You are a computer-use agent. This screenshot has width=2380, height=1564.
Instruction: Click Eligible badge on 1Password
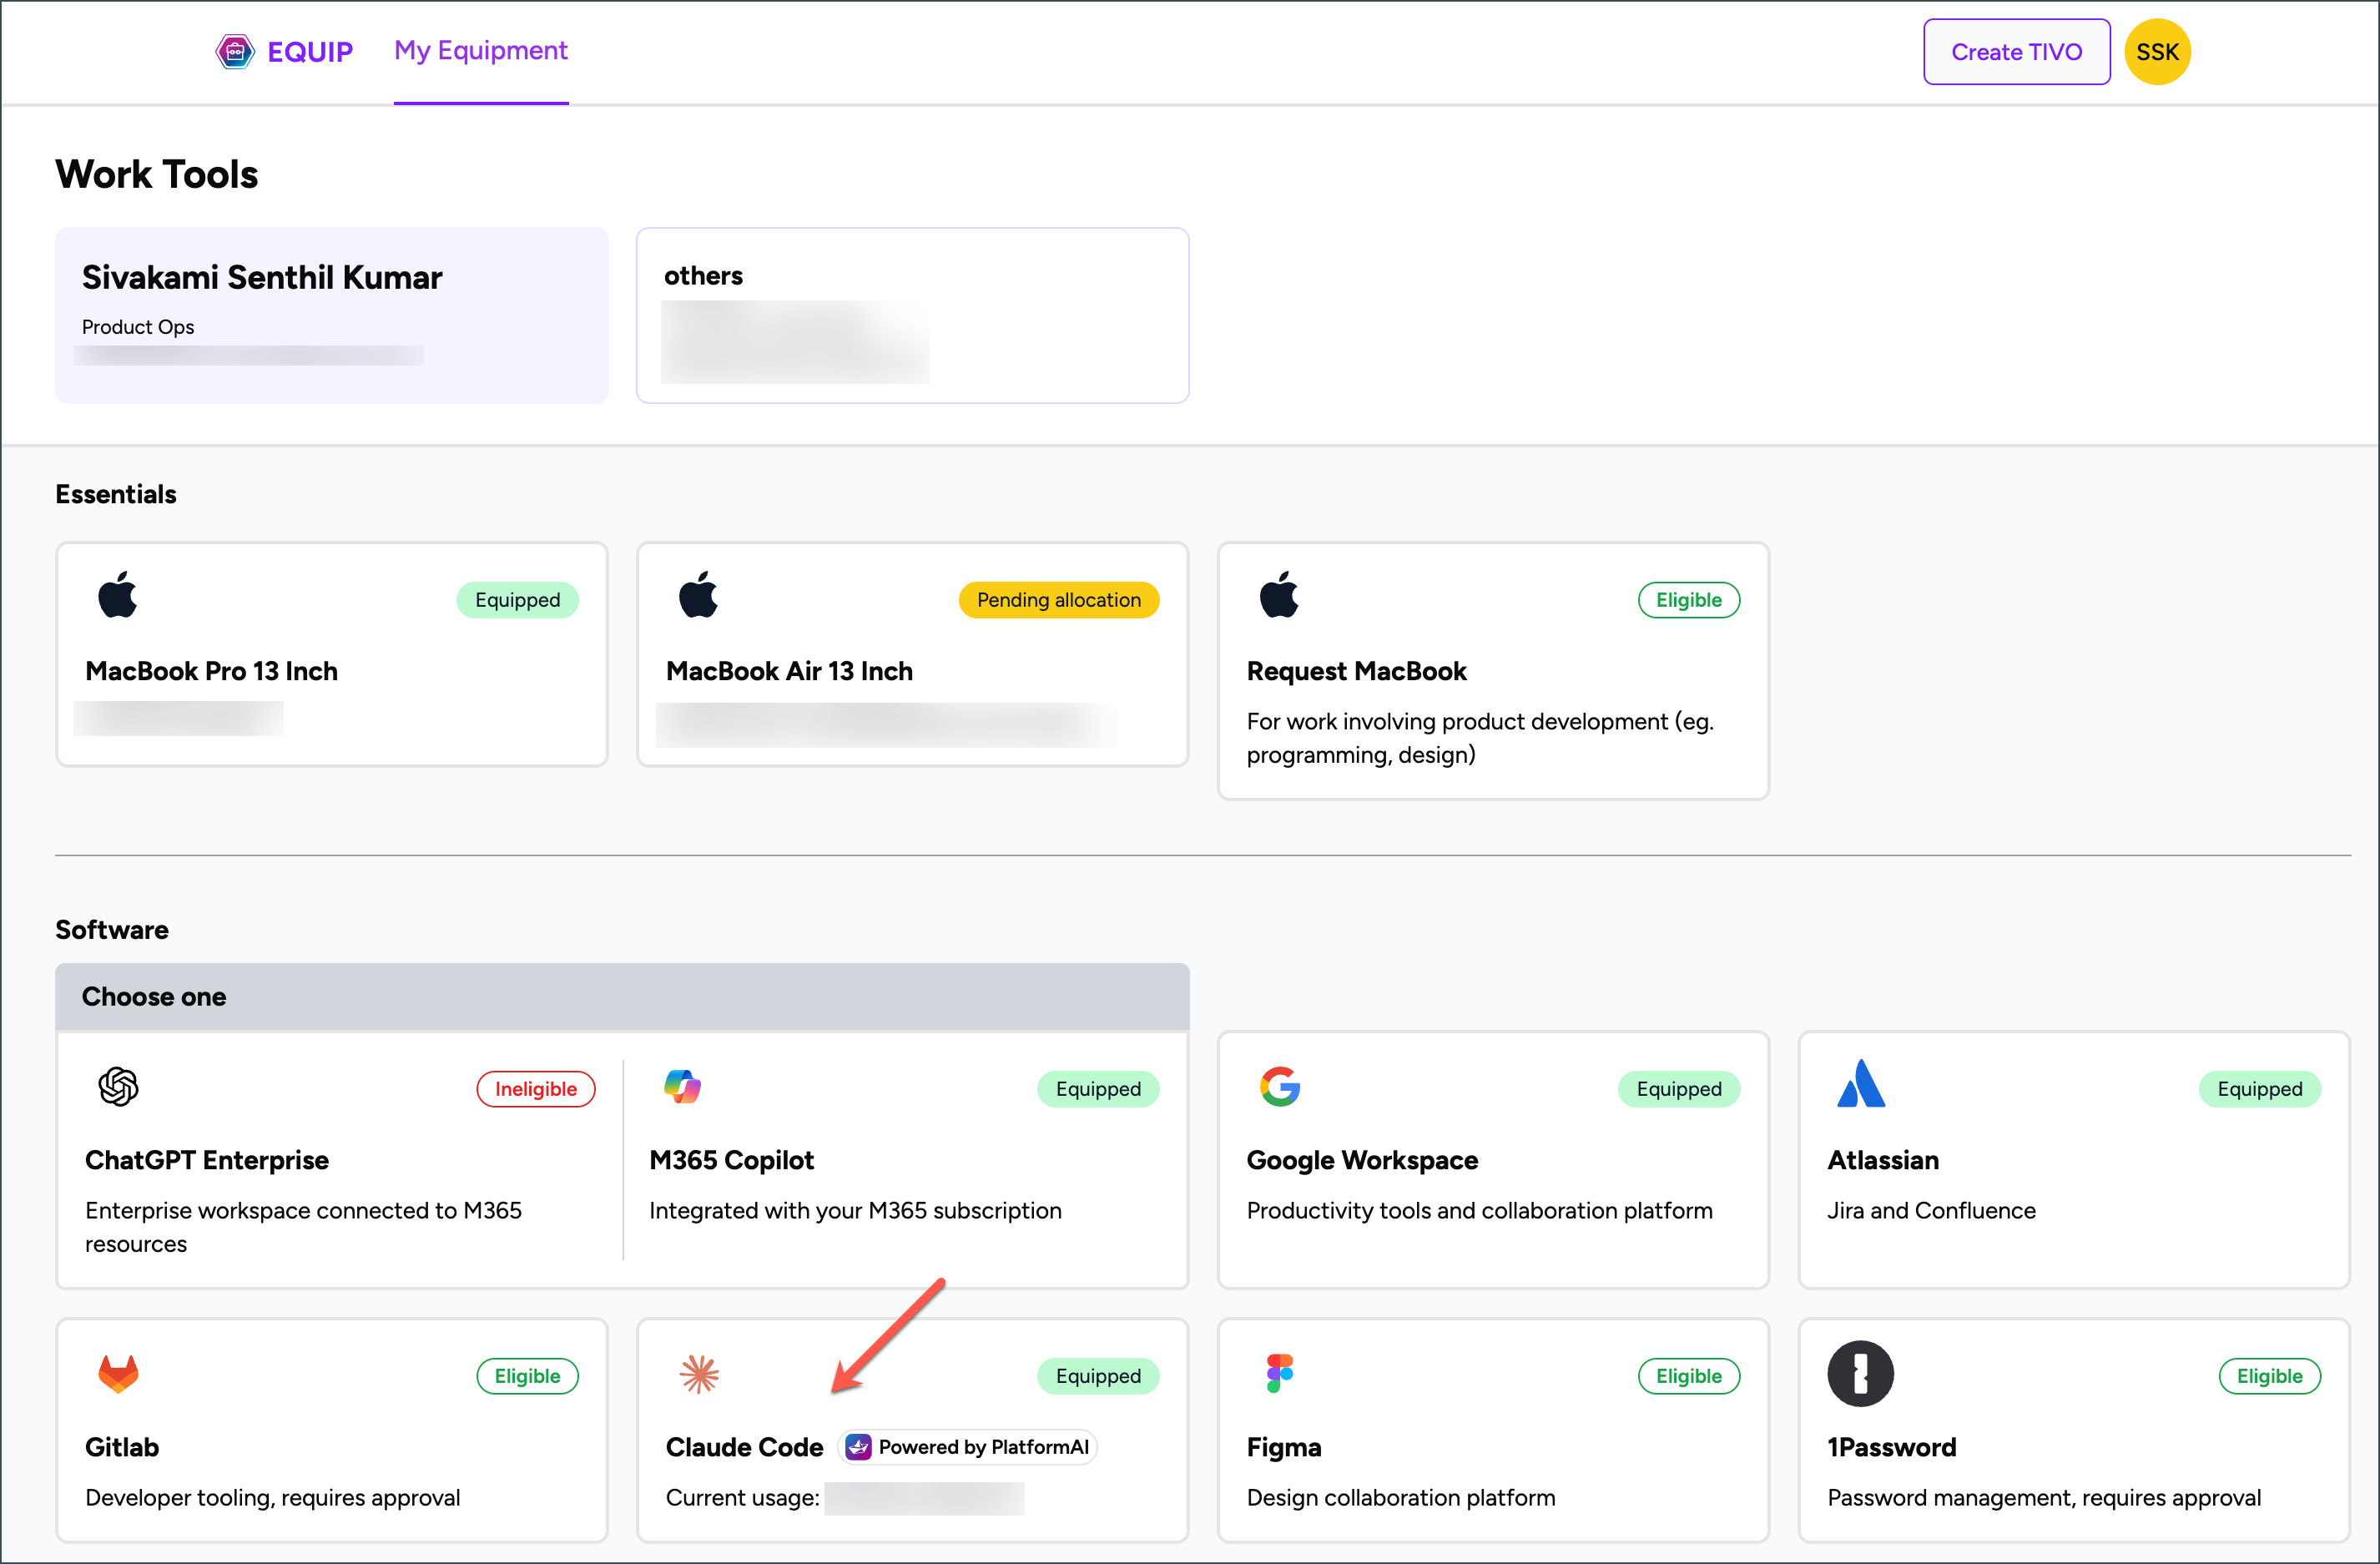point(2269,1376)
